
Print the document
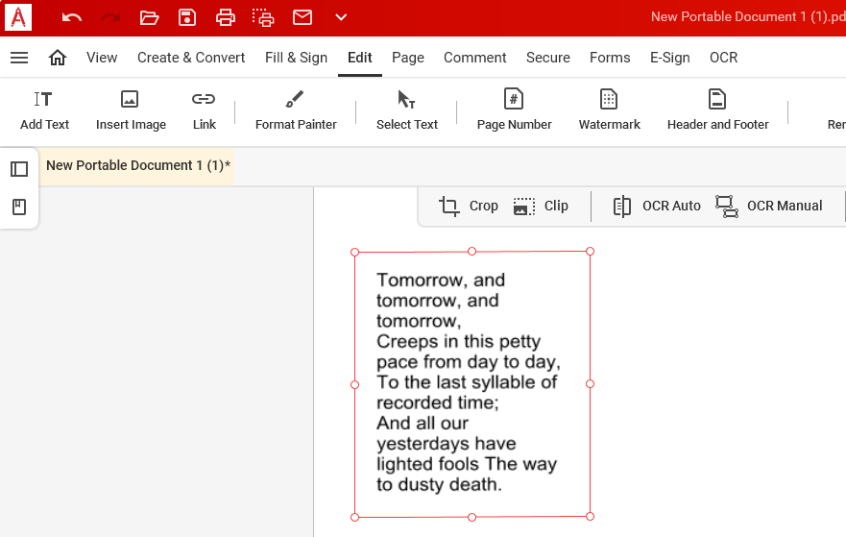[x=226, y=18]
